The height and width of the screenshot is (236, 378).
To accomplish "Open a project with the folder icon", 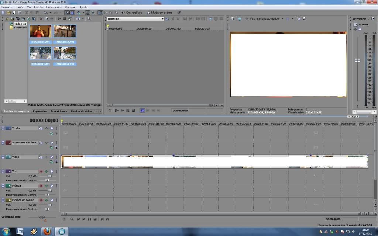I will click(x=9, y=13).
